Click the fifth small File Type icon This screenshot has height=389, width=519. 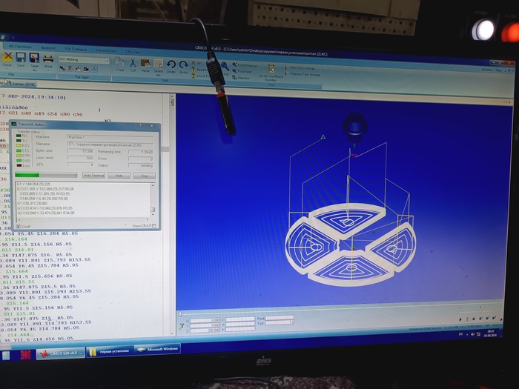click(x=94, y=70)
